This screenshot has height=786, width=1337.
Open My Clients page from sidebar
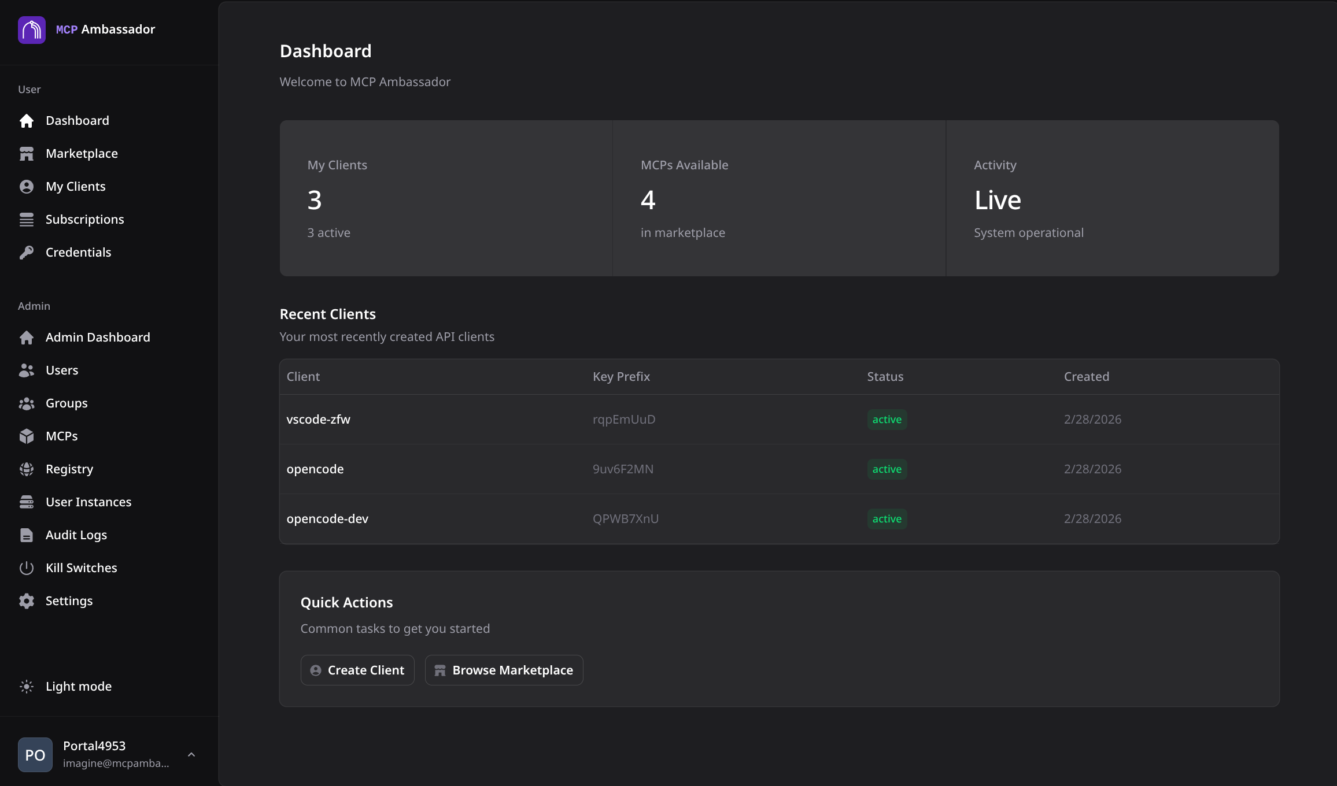coord(76,187)
